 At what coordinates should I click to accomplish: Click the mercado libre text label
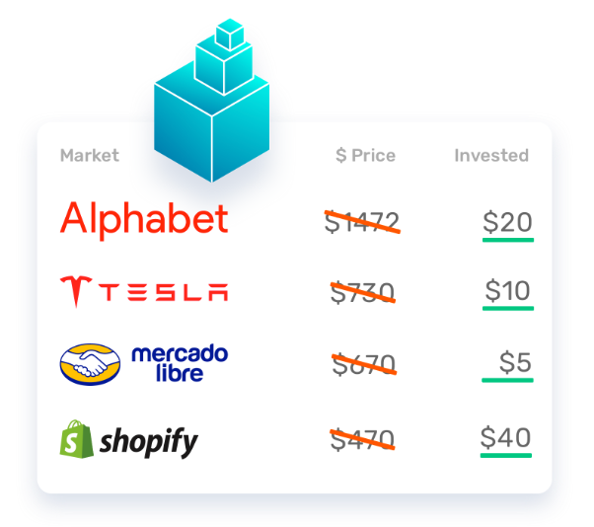click(x=180, y=363)
